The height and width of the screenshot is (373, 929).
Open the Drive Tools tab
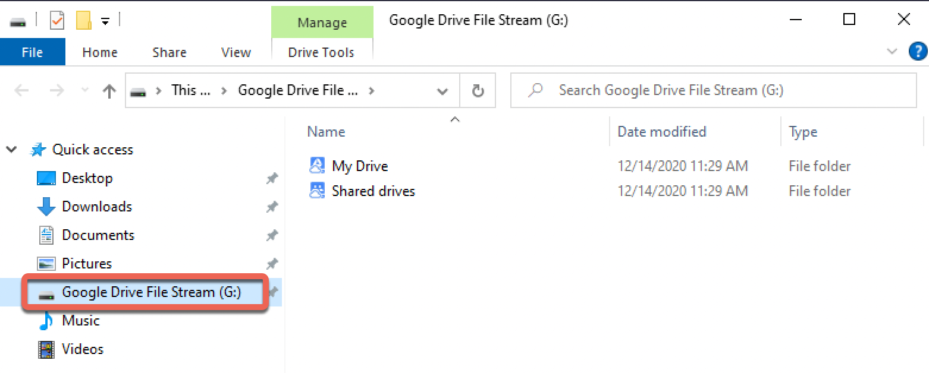[321, 52]
